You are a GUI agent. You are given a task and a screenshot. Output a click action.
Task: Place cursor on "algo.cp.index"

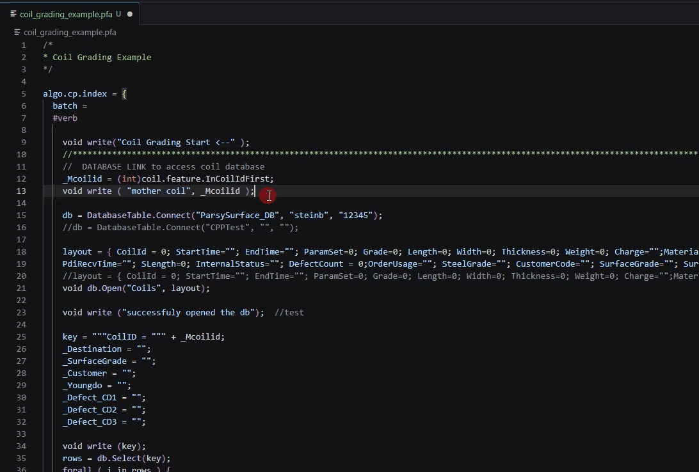[x=75, y=94]
